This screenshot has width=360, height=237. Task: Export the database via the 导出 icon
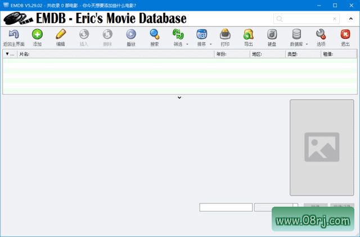(249, 34)
